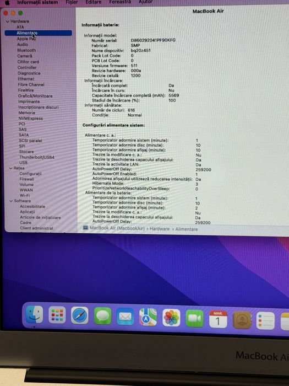Collapse the Rețea section
This screenshot has height=386, width=289.
click(x=10, y=168)
